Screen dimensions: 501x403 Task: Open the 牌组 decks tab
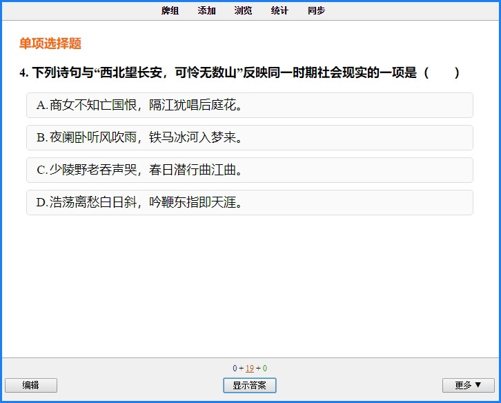click(x=170, y=10)
